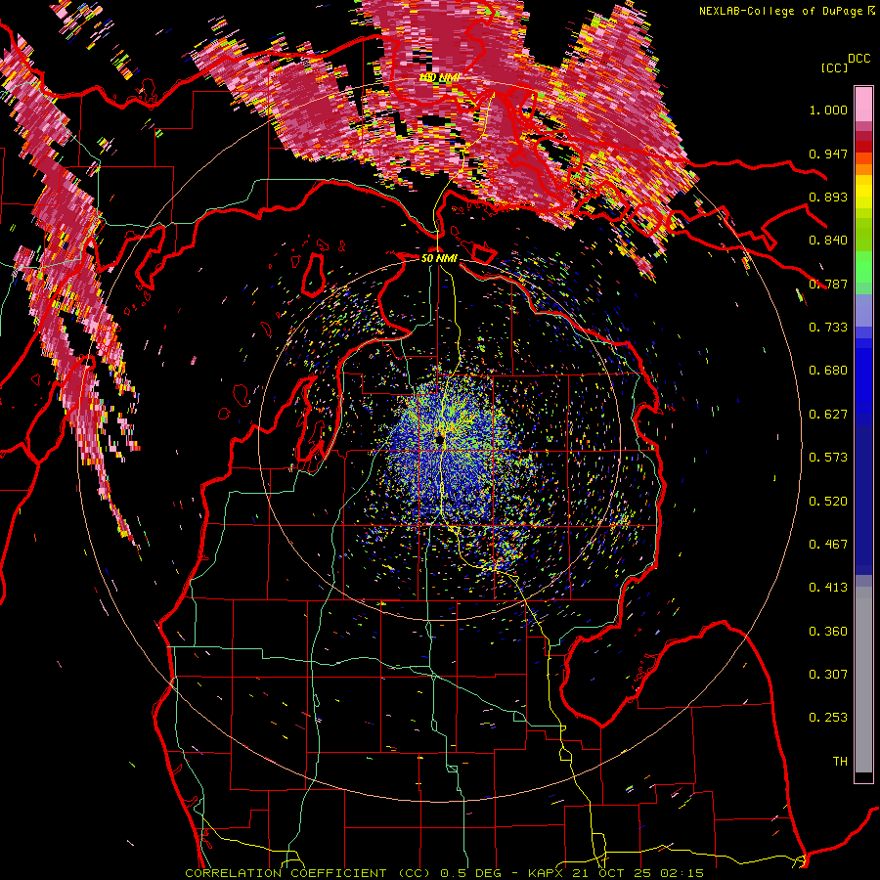Click the NEXLAB-College of DuPage label
880x880 pixels.
[x=780, y=11]
